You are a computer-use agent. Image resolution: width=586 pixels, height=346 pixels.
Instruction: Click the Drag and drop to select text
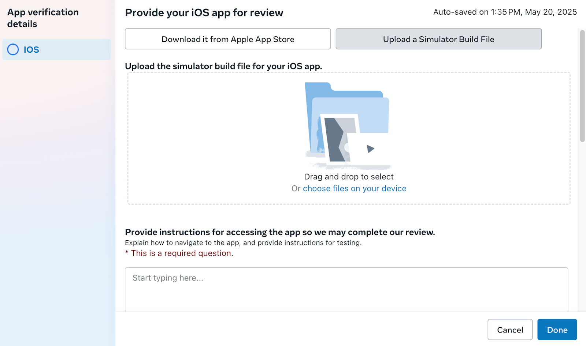[x=349, y=177]
